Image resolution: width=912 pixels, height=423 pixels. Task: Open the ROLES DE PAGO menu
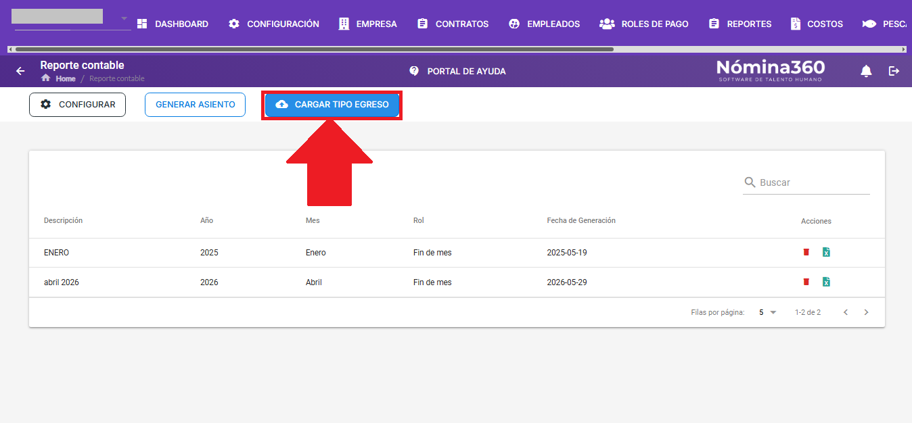point(643,24)
